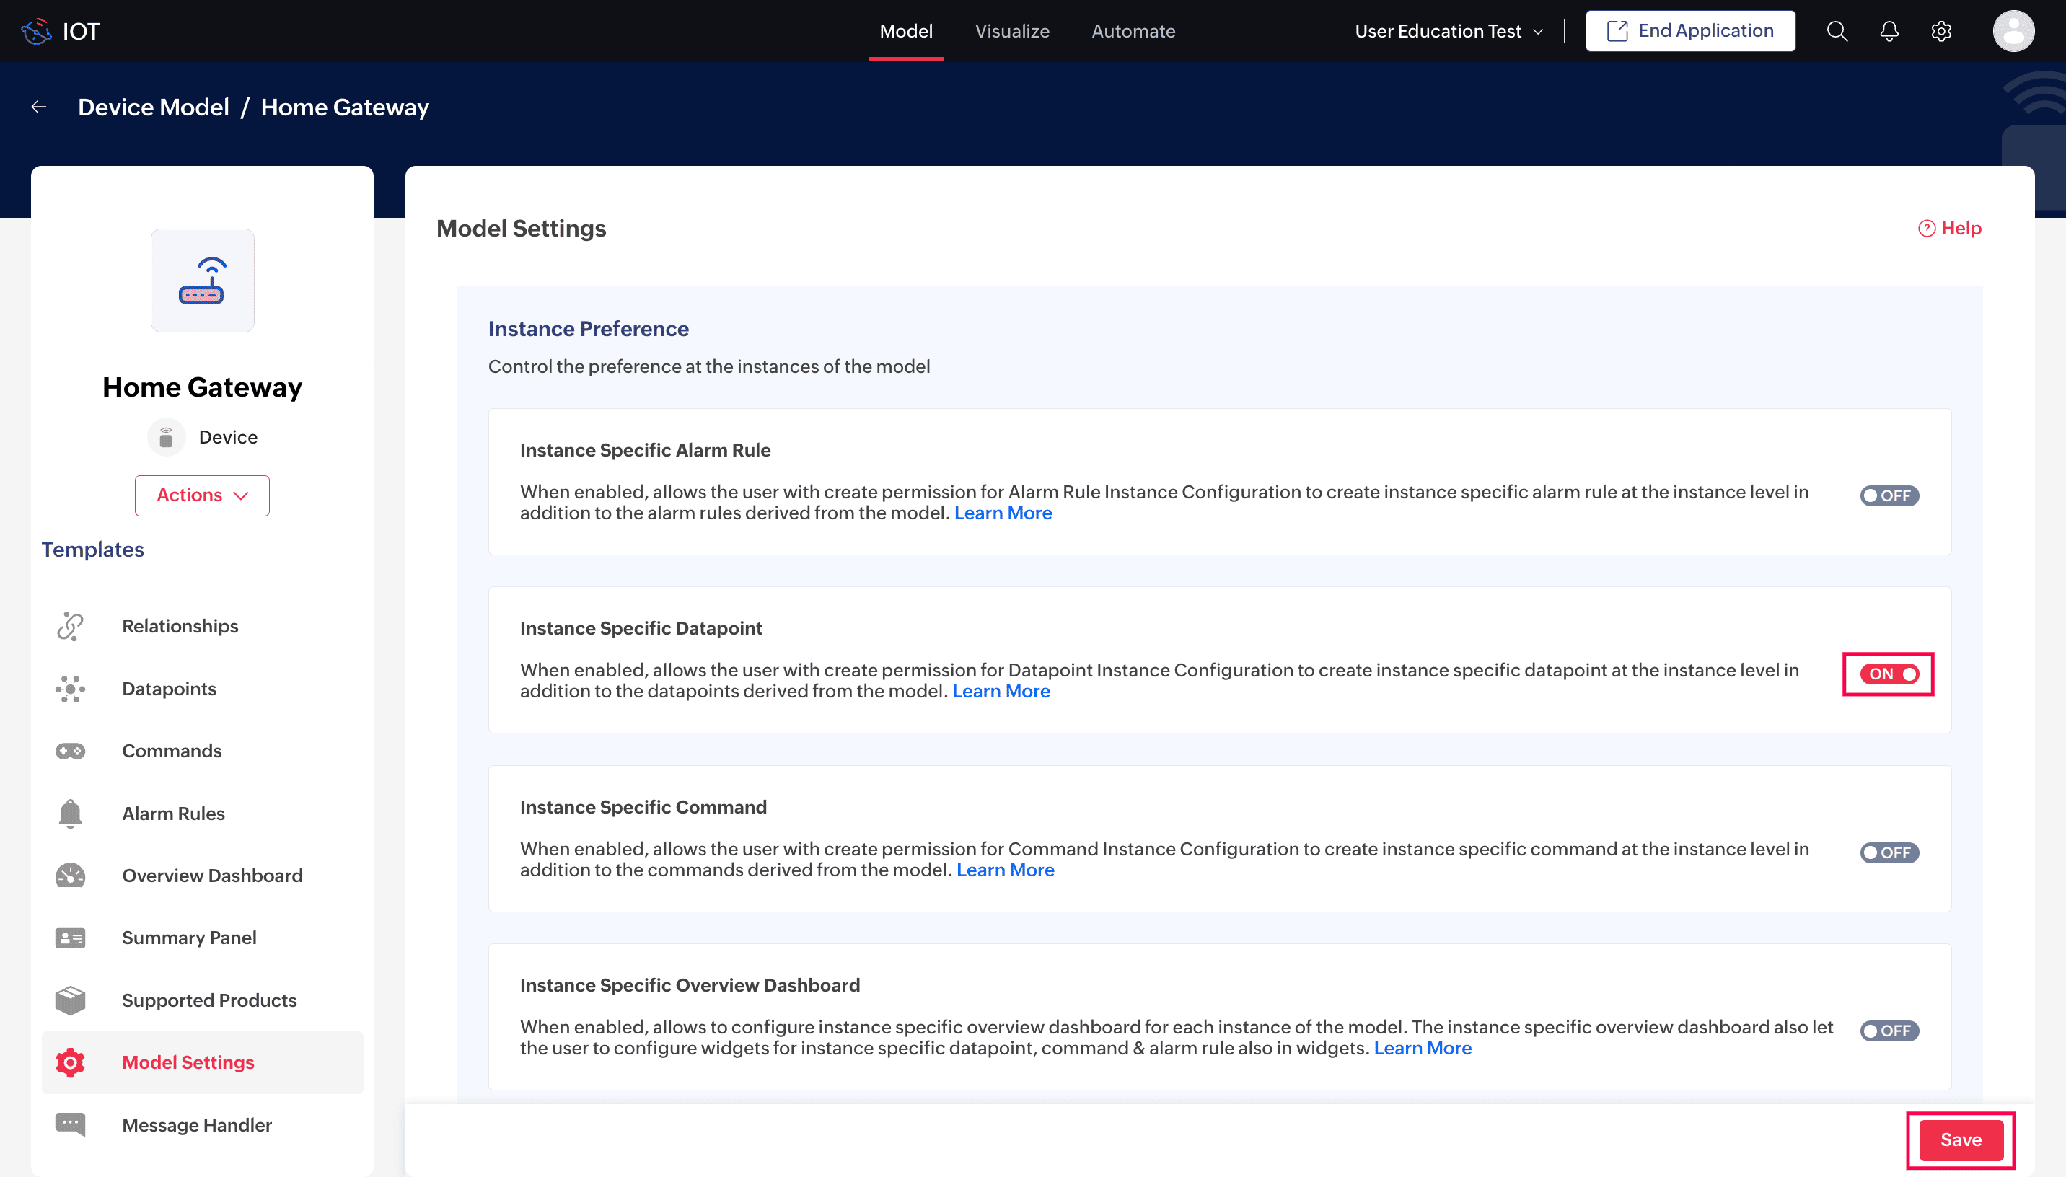This screenshot has height=1177, width=2066.
Task: Switch to the Automate tab
Action: tap(1133, 31)
